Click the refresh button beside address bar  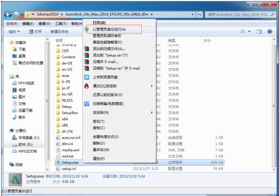[199, 15]
